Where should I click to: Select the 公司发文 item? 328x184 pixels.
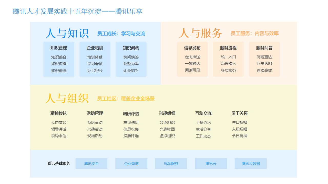pyautogui.click(x=59, y=122)
